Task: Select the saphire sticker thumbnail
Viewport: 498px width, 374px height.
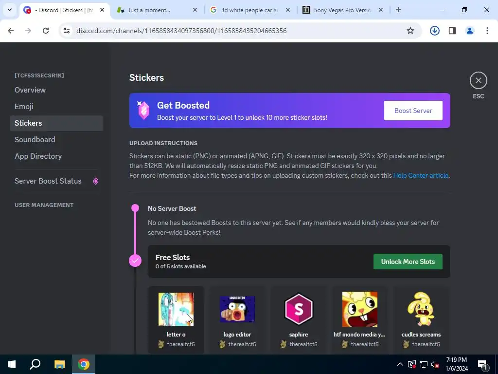Action: 299,309
